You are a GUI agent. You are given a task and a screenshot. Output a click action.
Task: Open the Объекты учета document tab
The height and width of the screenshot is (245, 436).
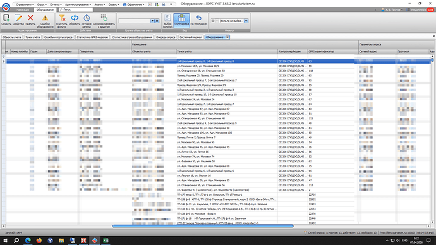12,37
